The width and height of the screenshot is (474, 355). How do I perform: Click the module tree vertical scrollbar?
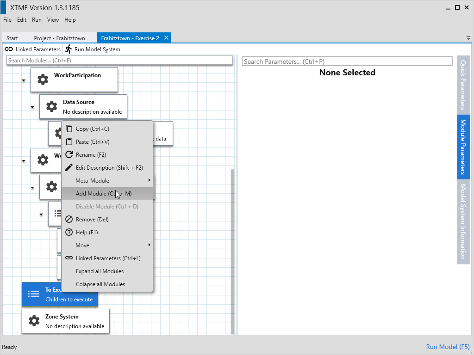pos(233,250)
